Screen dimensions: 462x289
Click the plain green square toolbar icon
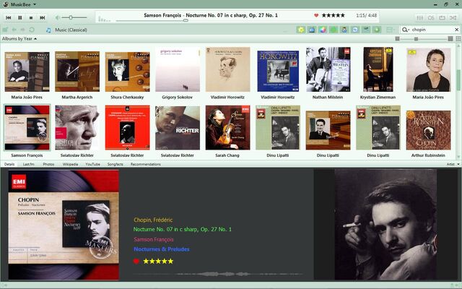click(334, 30)
